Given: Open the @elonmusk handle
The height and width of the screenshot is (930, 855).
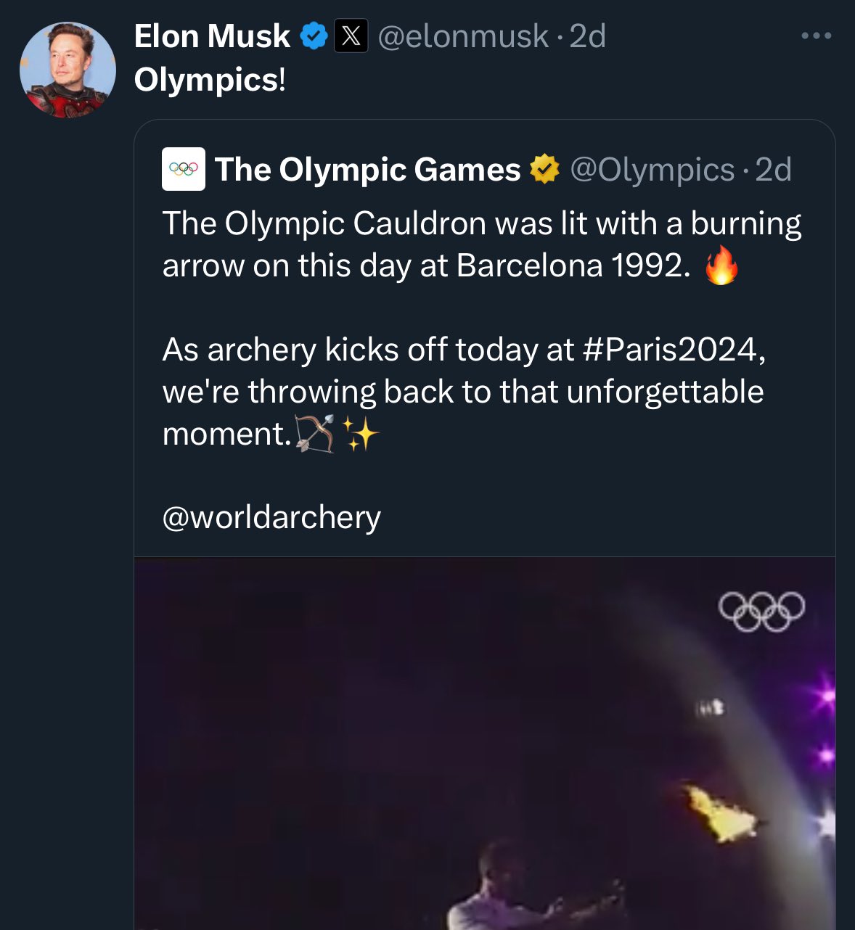Looking at the screenshot, I should tap(463, 36).
